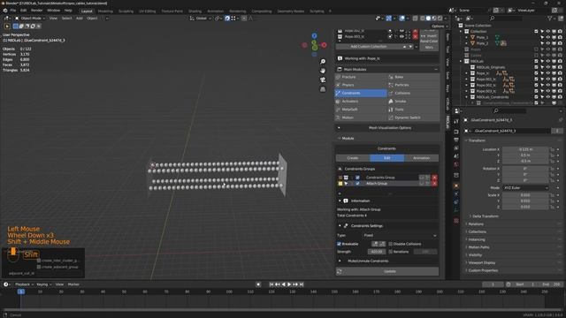The image size is (566, 318).
Task: Select the Fracture module
Action: coord(361,77)
